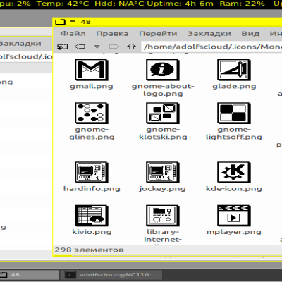Go forward with the right arrow
282x282 pixels.
coord(114,47)
